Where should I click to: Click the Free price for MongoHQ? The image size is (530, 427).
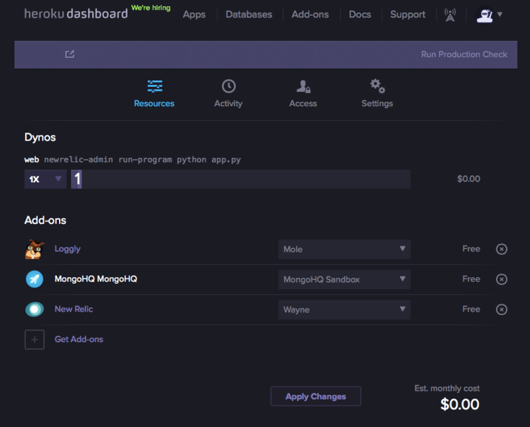tap(471, 278)
